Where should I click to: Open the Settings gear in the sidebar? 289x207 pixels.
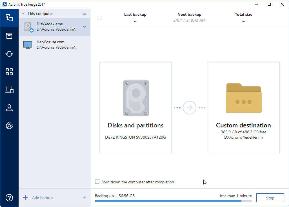pos(9,126)
